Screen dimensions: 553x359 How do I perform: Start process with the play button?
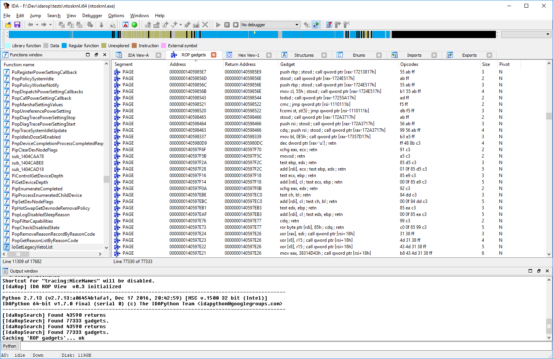click(x=218, y=25)
